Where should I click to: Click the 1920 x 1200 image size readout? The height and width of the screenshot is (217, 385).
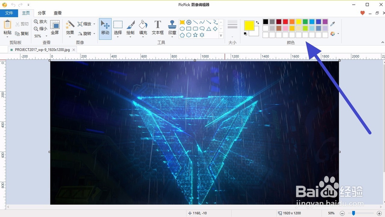[289, 213]
